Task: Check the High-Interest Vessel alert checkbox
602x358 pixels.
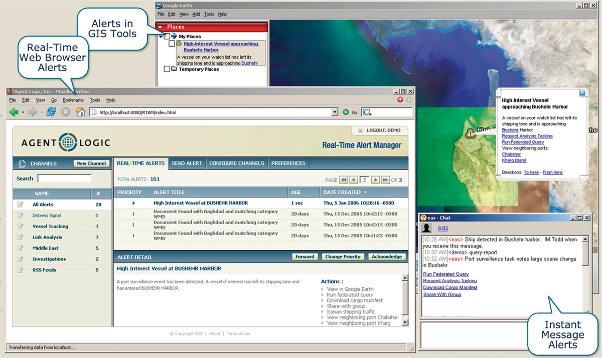Action: point(172,43)
